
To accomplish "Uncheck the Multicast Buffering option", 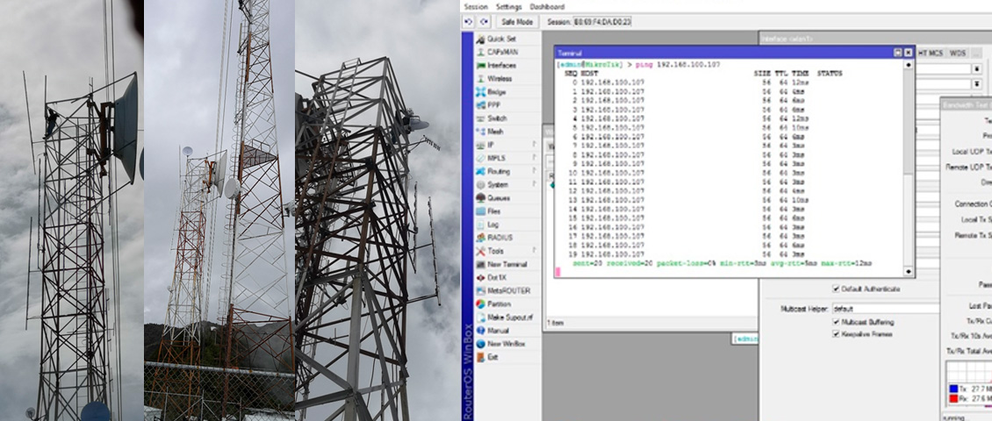I will [835, 322].
